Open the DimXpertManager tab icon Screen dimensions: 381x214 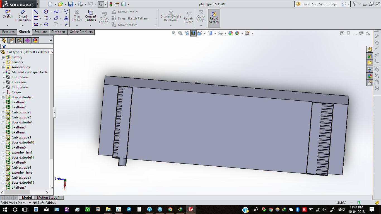pos(27,40)
